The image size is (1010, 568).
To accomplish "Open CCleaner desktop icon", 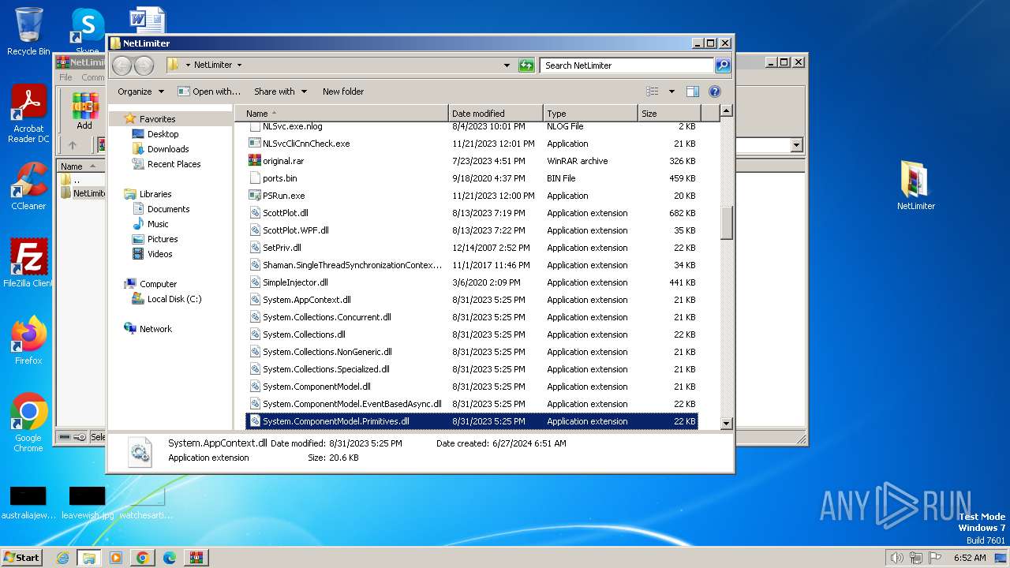I will coord(28,186).
